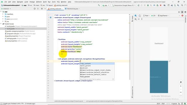Open the Palette side tab
The width and height of the screenshot is (187, 105).
click(x=132, y=19)
